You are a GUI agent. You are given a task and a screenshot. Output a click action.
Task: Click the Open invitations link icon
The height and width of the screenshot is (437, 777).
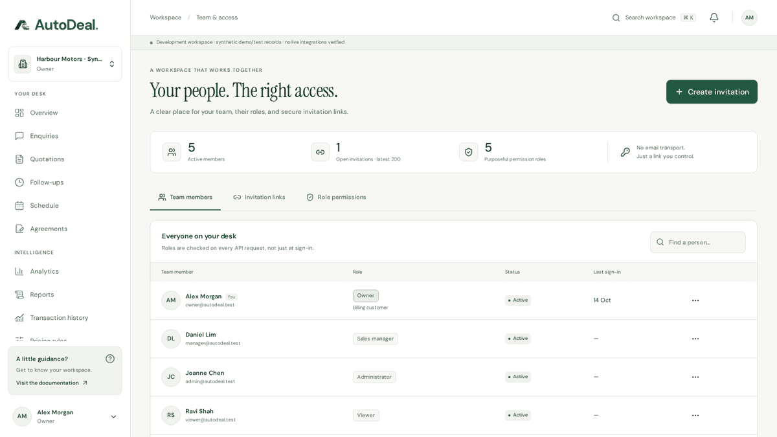[320, 152]
